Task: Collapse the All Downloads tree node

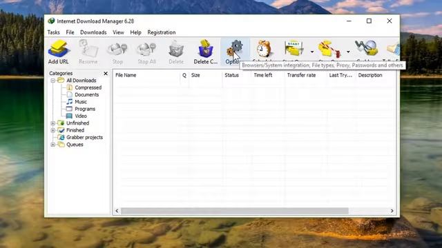Action: click(x=52, y=81)
